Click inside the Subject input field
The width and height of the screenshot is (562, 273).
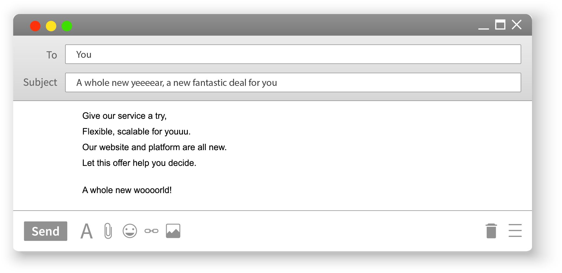coord(293,82)
